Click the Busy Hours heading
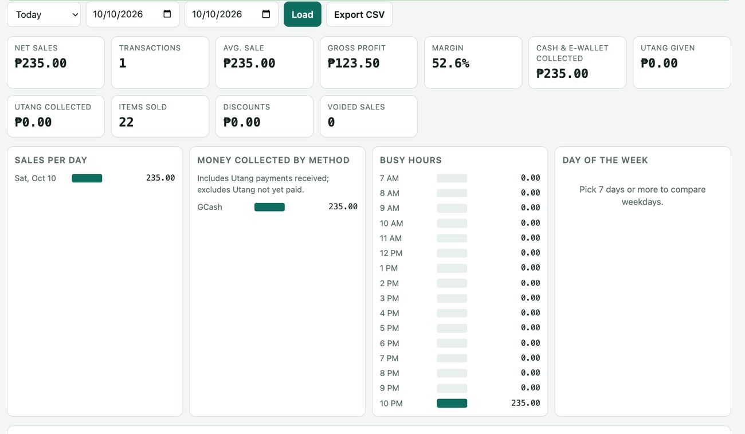Image resolution: width=745 pixels, height=434 pixels. pyautogui.click(x=411, y=161)
